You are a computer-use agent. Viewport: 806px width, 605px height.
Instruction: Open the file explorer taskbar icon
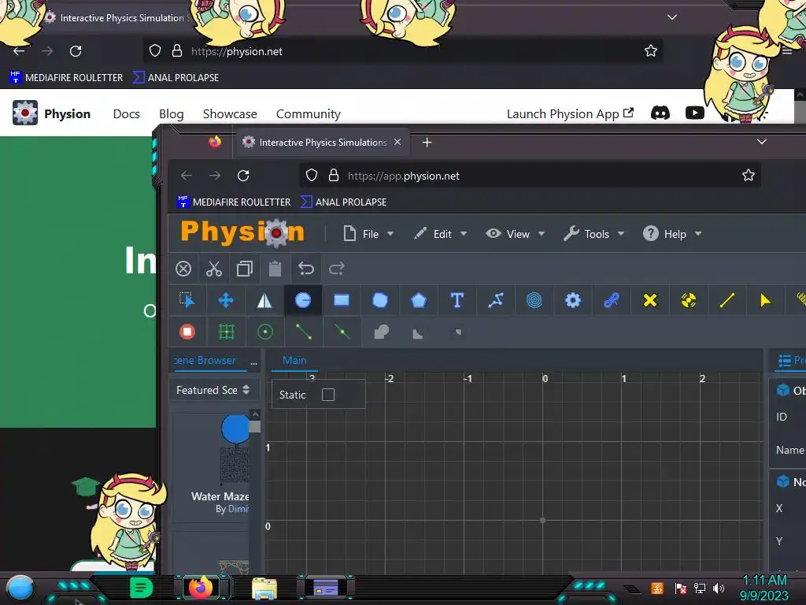[x=264, y=588]
